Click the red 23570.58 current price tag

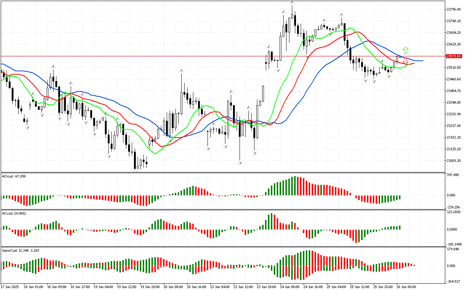click(x=454, y=56)
